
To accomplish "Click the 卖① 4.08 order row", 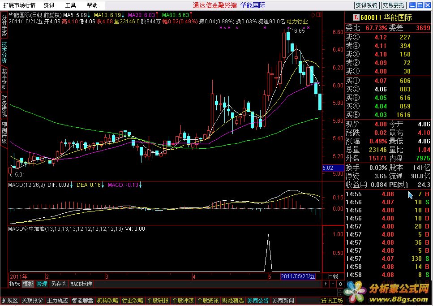I will tap(388, 71).
